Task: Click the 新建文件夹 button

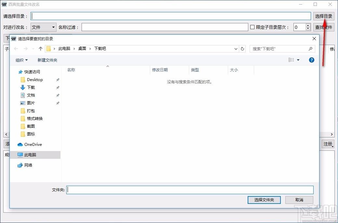Action: pos(47,60)
